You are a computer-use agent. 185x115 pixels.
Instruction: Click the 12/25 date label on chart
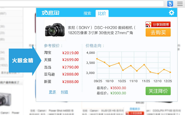168,81
